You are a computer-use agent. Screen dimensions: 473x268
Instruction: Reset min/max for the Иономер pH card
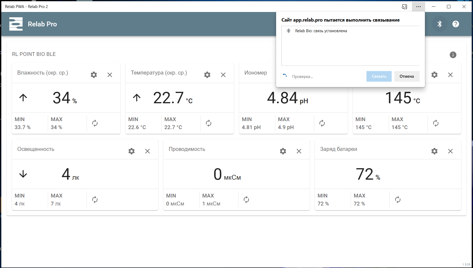pos(322,123)
